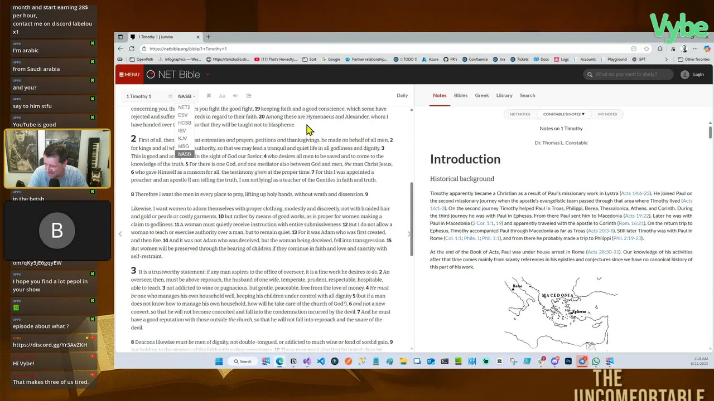Switch to the Bibles tab

click(461, 95)
